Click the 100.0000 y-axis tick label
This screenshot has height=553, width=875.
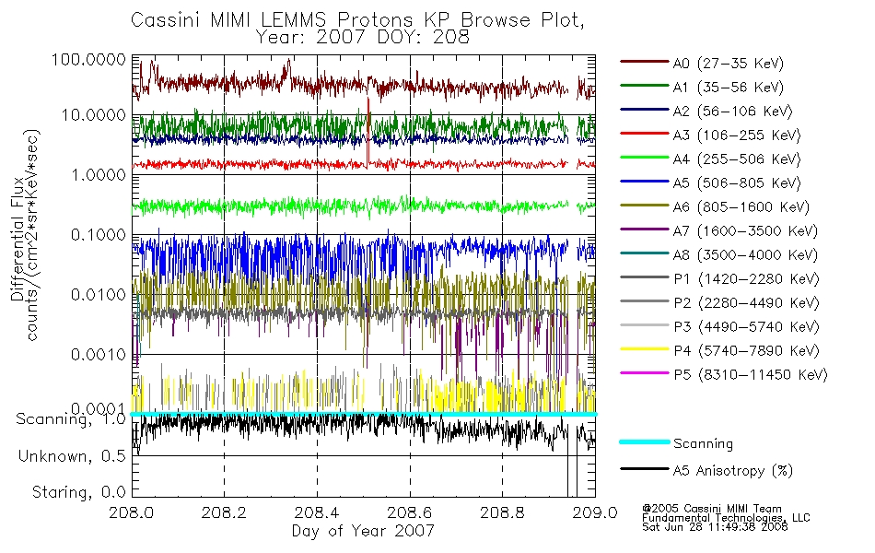[88, 59]
